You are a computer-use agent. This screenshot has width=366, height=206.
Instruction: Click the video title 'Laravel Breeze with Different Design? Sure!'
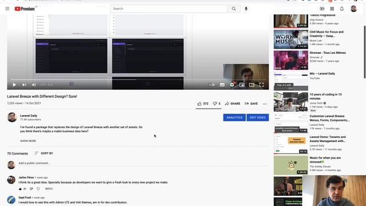(42, 97)
